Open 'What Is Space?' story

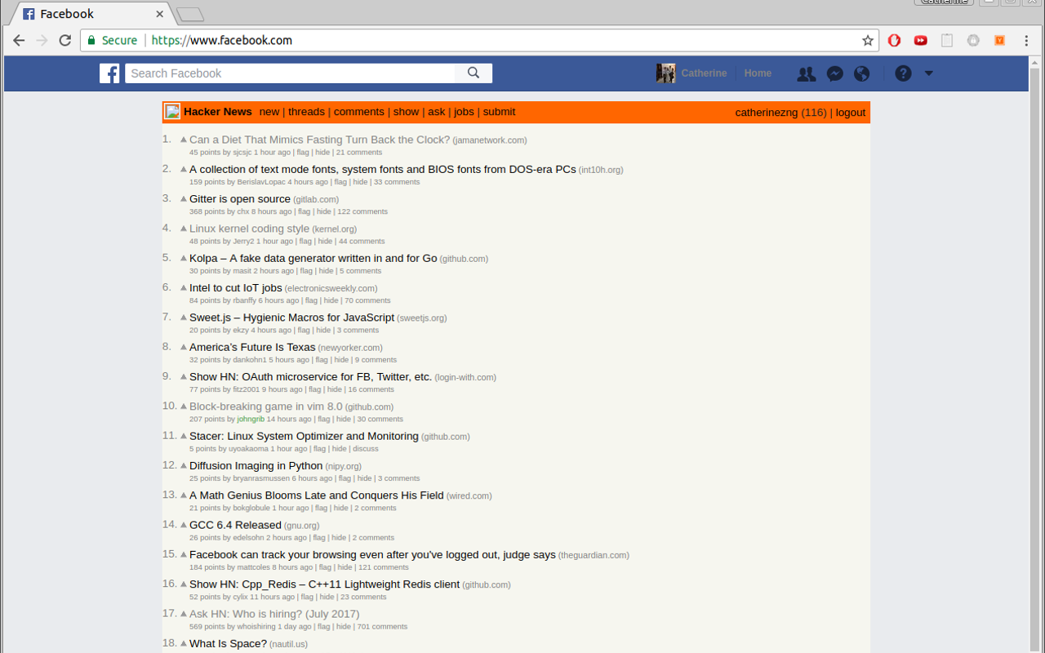click(x=228, y=644)
